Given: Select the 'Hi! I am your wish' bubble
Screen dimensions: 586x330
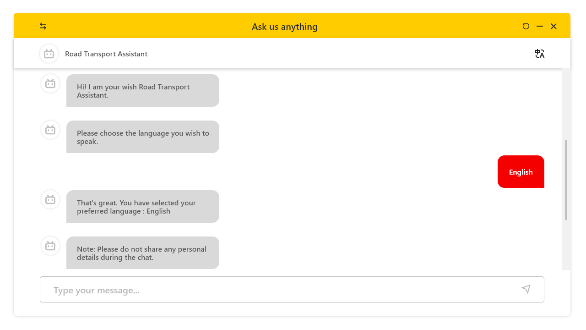Looking at the screenshot, I should (142, 91).
